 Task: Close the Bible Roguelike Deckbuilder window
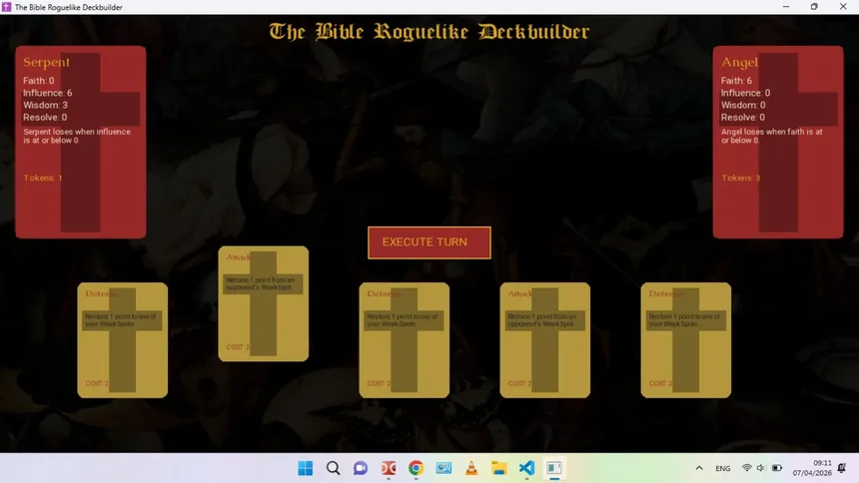[843, 7]
